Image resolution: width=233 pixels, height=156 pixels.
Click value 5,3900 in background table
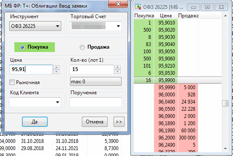click(x=111, y=141)
